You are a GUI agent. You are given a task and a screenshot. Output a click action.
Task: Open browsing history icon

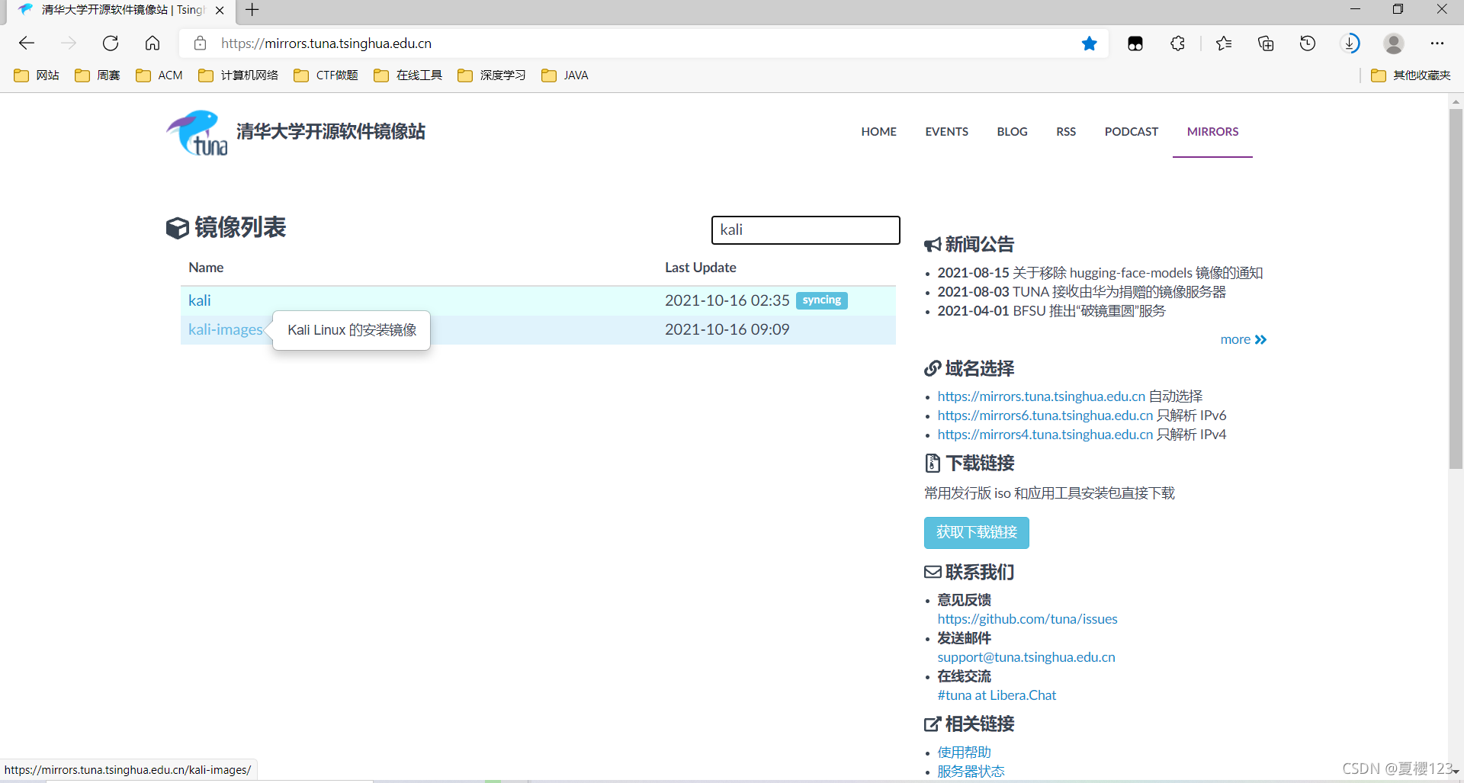(x=1308, y=43)
